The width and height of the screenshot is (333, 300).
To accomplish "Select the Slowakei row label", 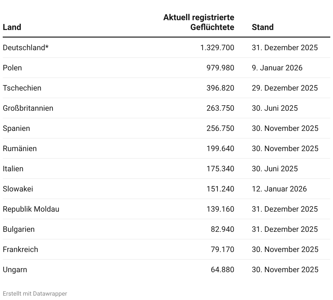I will [x=18, y=189].
